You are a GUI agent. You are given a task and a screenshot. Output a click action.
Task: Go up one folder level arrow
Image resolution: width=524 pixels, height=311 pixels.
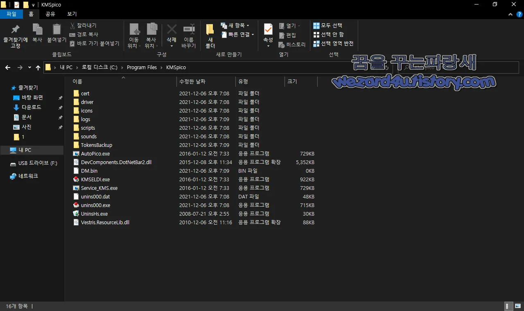click(38, 68)
